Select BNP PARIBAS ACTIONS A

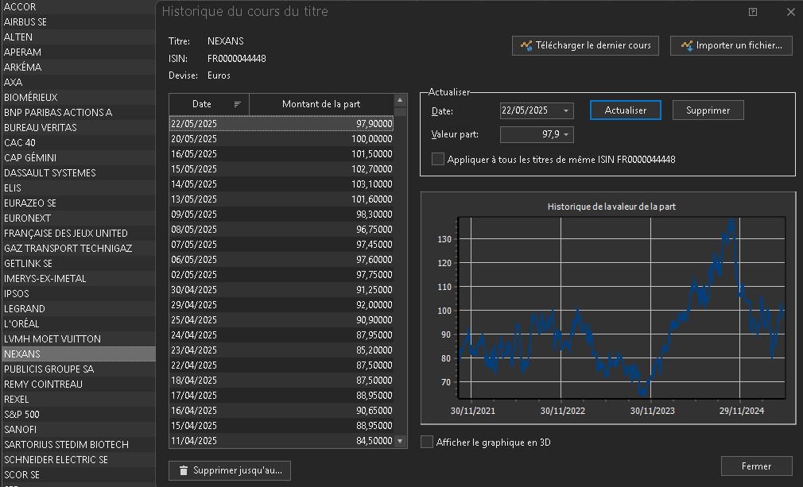[78, 113]
